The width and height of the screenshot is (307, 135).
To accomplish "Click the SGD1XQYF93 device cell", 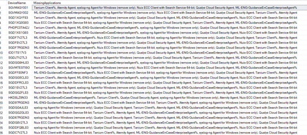I will 18,17.
